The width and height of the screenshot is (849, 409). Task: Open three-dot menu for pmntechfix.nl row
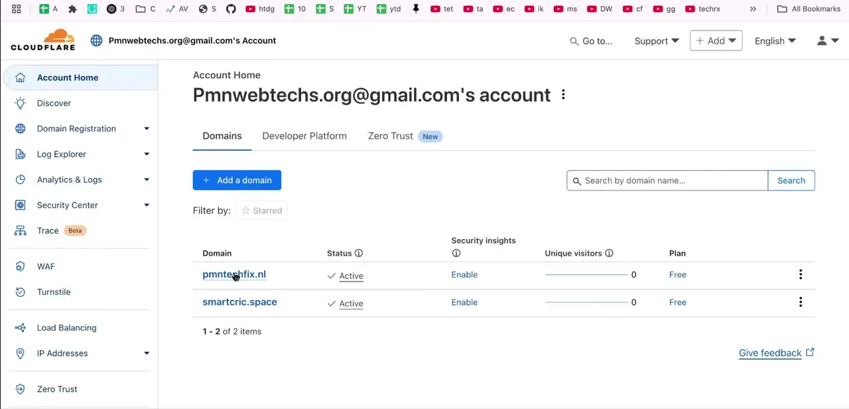click(x=801, y=274)
